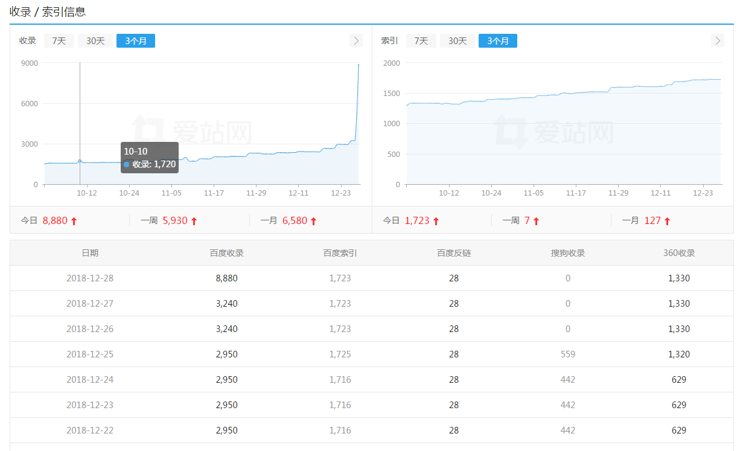The width and height of the screenshot is (746, 451).
Task: Switch 索引 chart to 30天
Action: [x=457, y=40]
